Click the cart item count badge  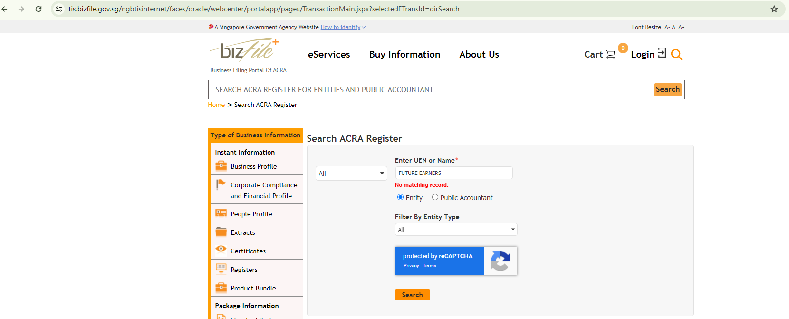click(x=623, y=48)
